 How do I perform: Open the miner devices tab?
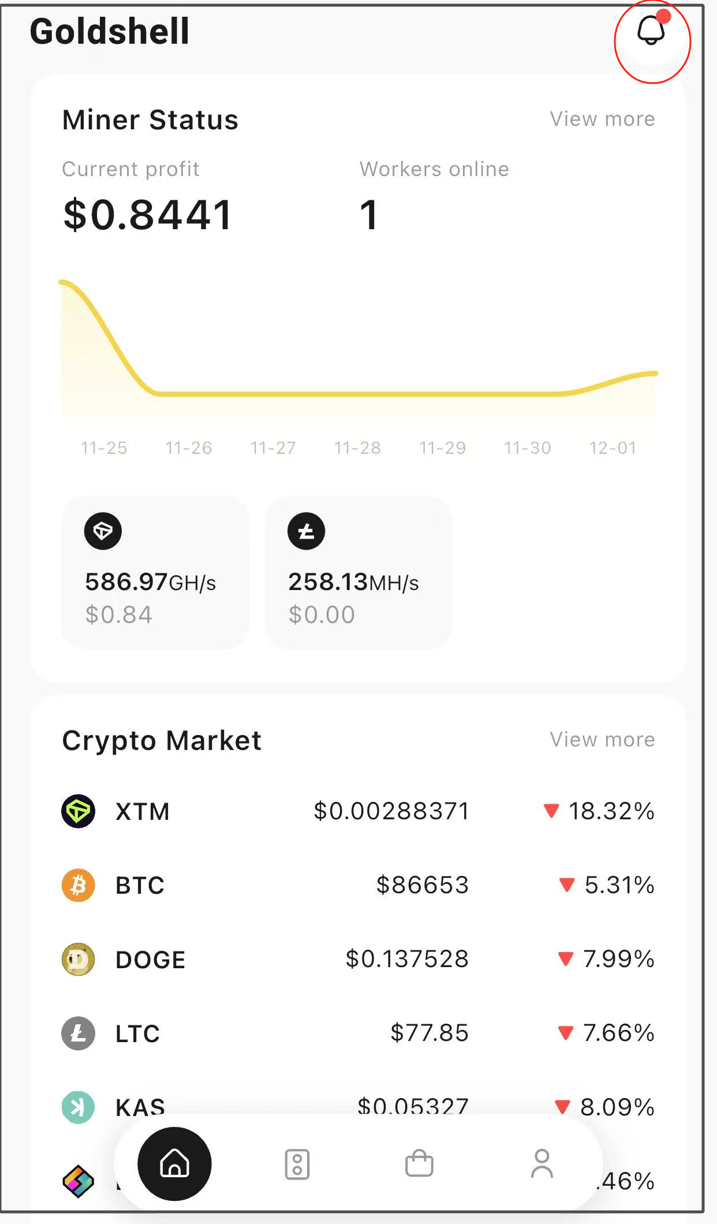(x=297, y=1164)
